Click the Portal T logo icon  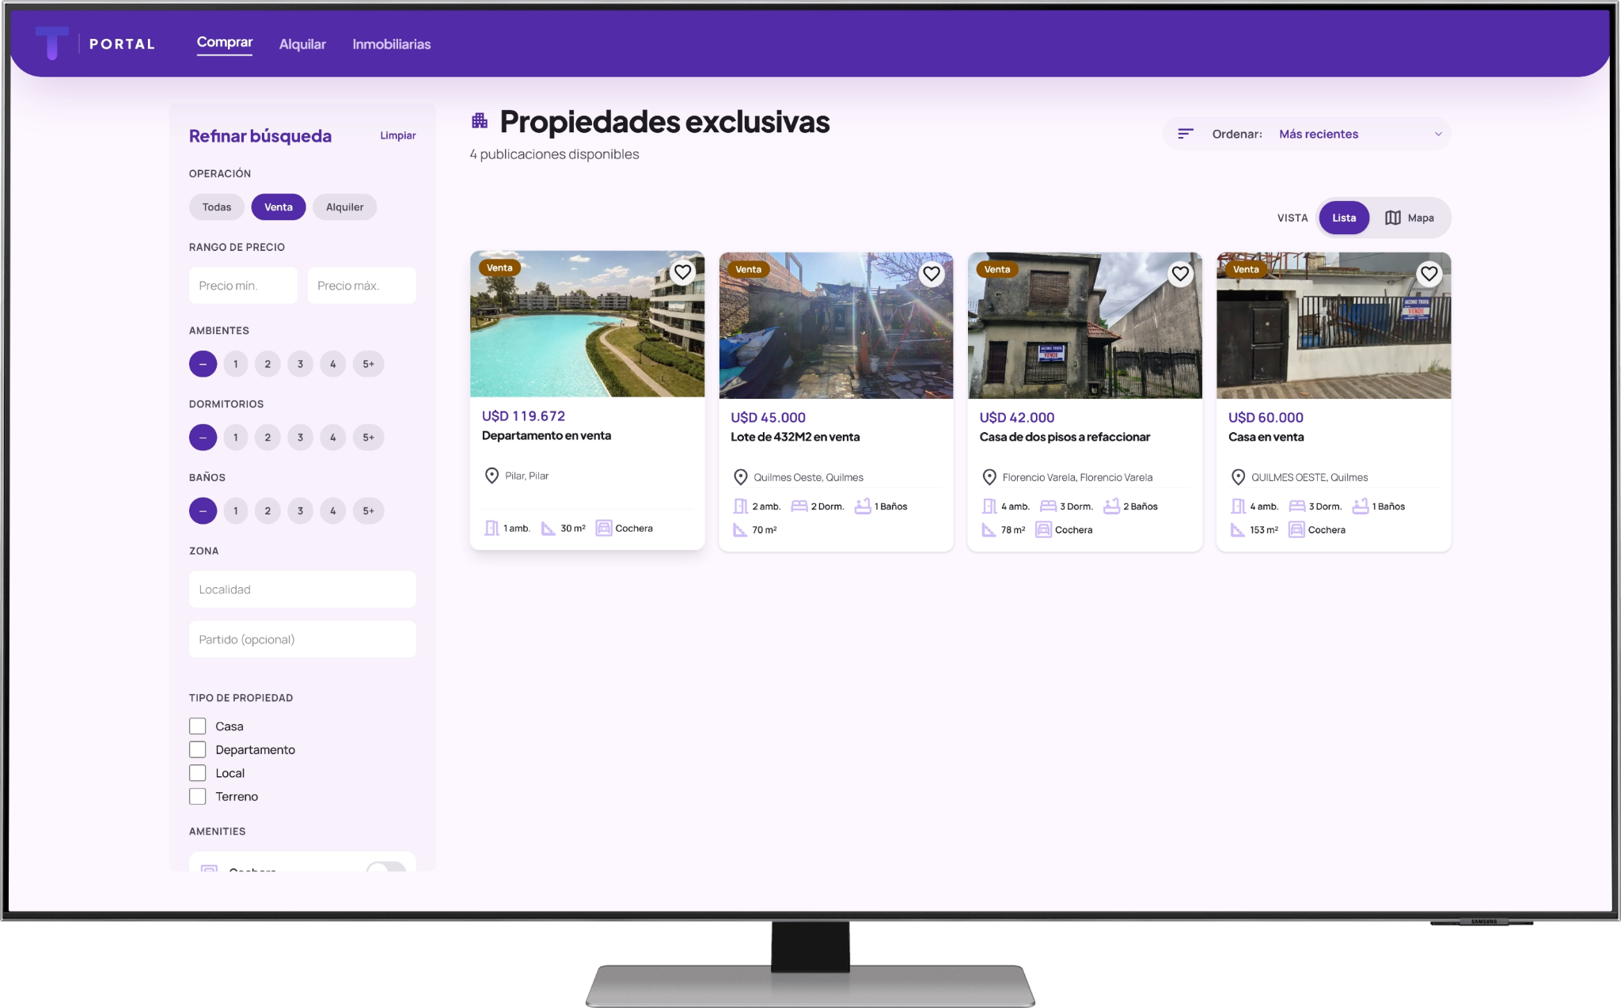52,44
